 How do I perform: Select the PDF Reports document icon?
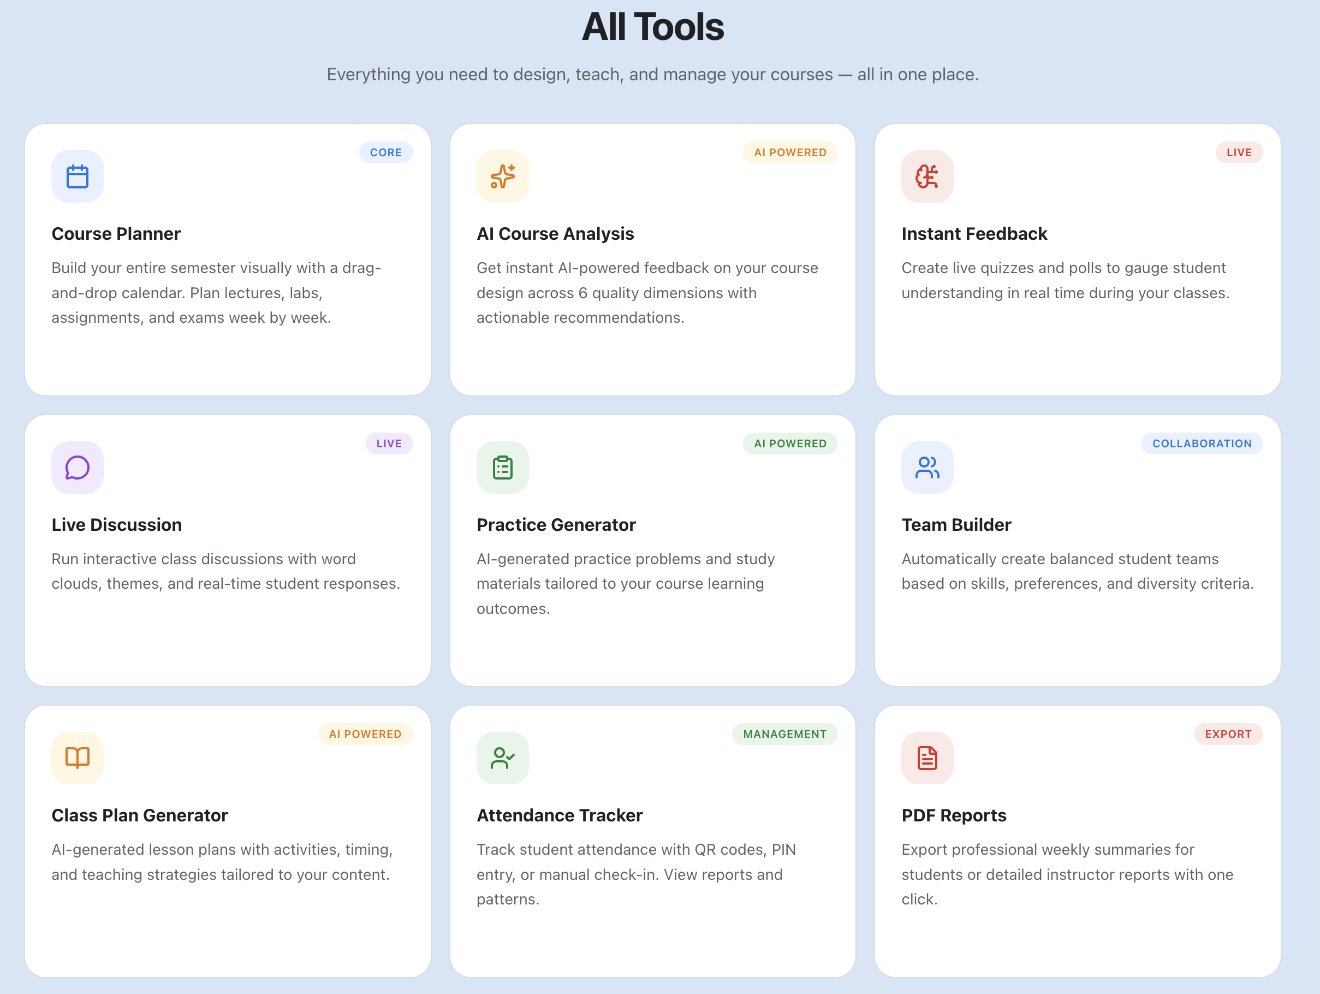[927, 758]
